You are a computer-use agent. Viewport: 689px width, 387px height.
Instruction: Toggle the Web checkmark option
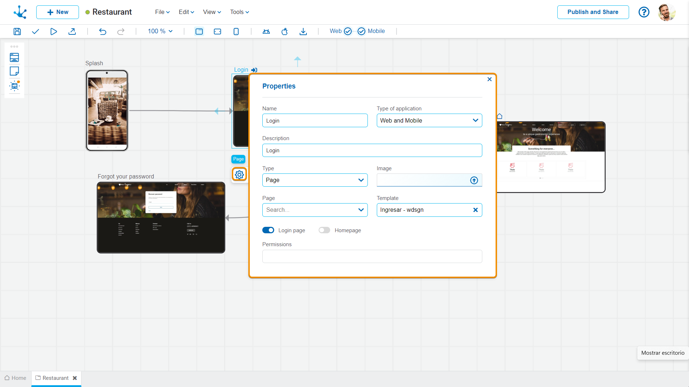(x=348, y=31)
